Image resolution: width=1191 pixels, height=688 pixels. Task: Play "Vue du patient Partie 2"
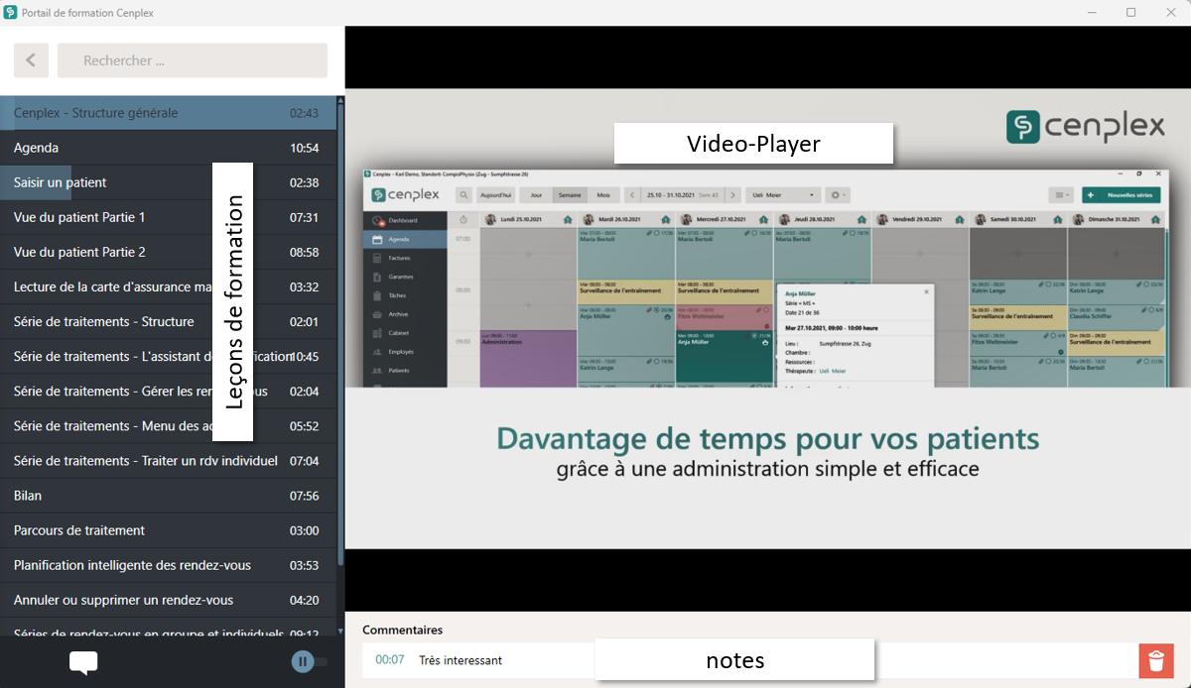pos(167,252)
